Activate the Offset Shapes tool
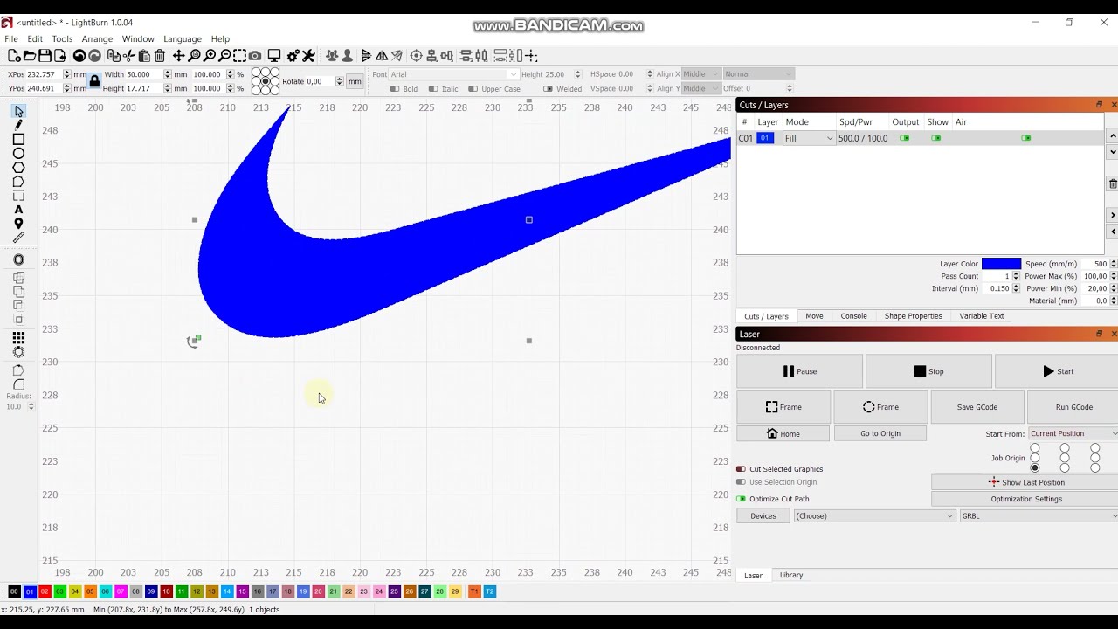Image resolution: width=1118 pixels, height=629 pixels. [18, 260]
